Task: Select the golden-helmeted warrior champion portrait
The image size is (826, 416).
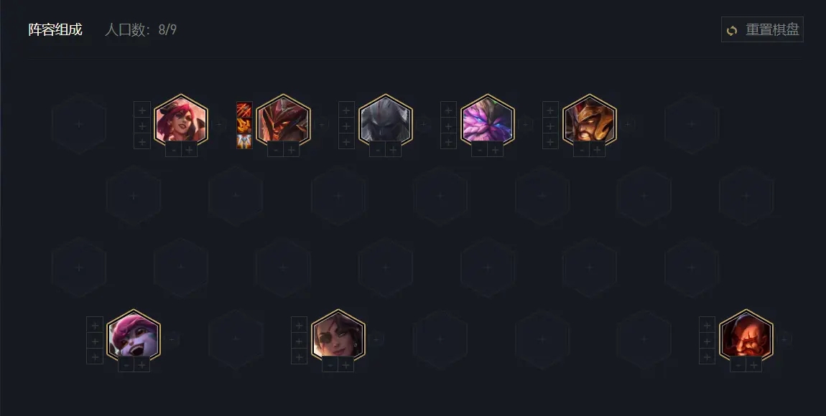Action: click(589, 120)
